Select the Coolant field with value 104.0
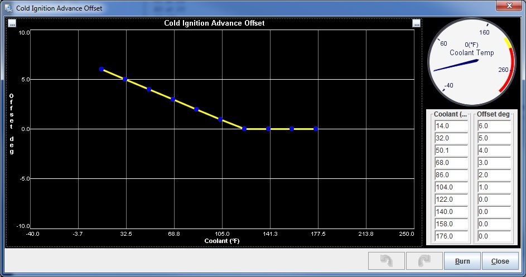 [451, 187]
